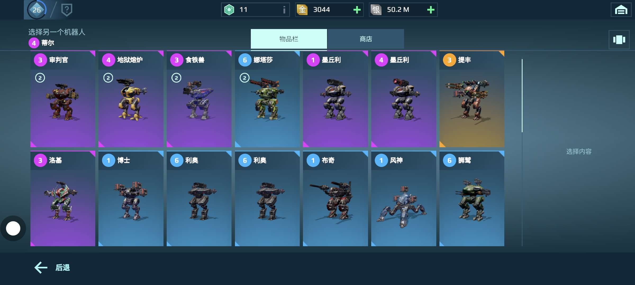Image resolution: width=635 pixels, height=285 pixels.
Task: Toggle the layout view icon at right
Action: point(619,40)
